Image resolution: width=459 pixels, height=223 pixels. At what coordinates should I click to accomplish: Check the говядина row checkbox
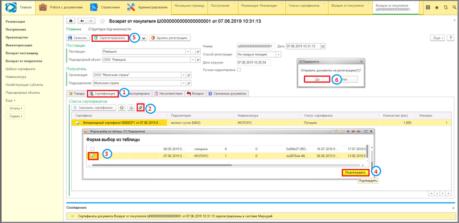coord(92,149)
